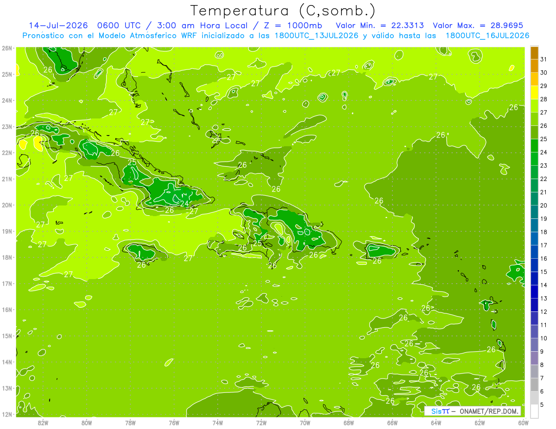Select the brown swatch above colorbar label 31
The image size is (556, 429).
534,53
